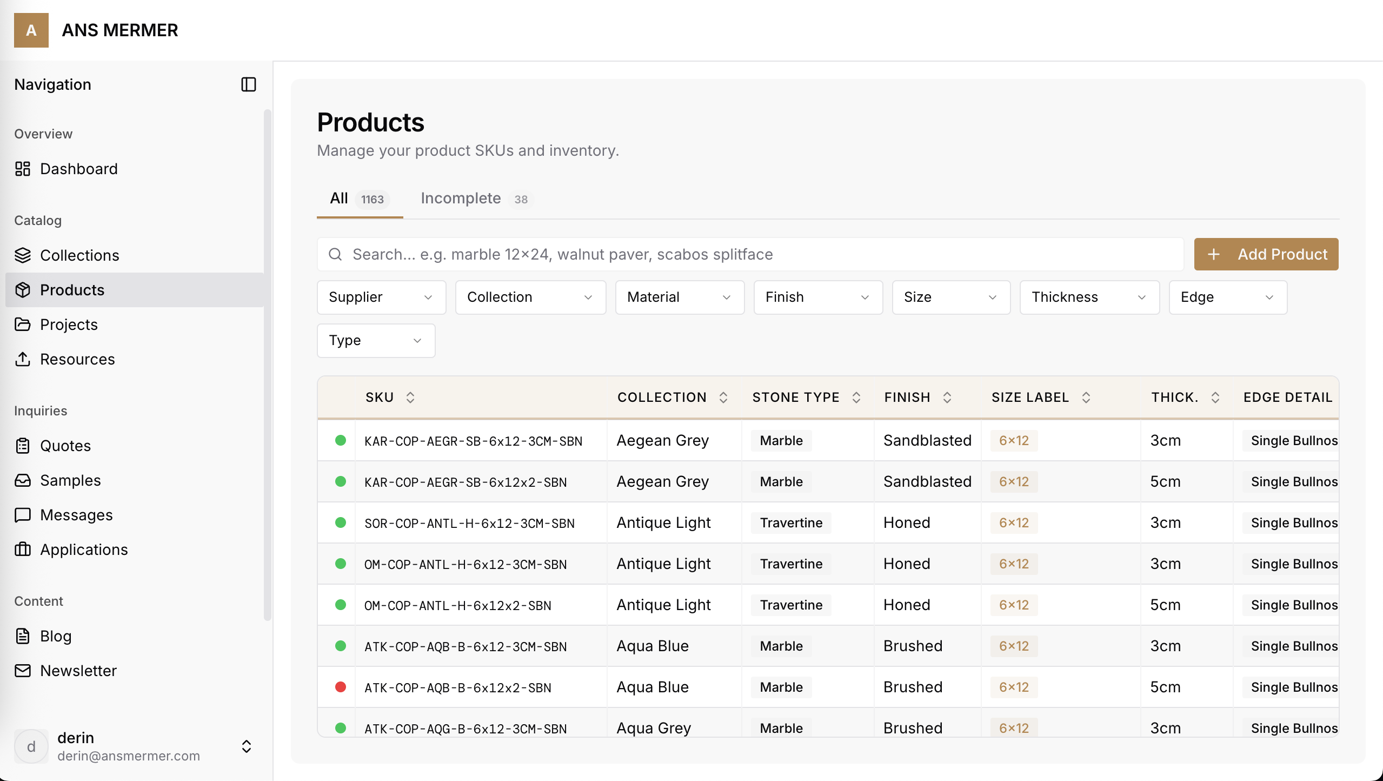Click the Quotes clipboard icon
The height and width of the screenshot is (781, 1383).
point(23,446)
